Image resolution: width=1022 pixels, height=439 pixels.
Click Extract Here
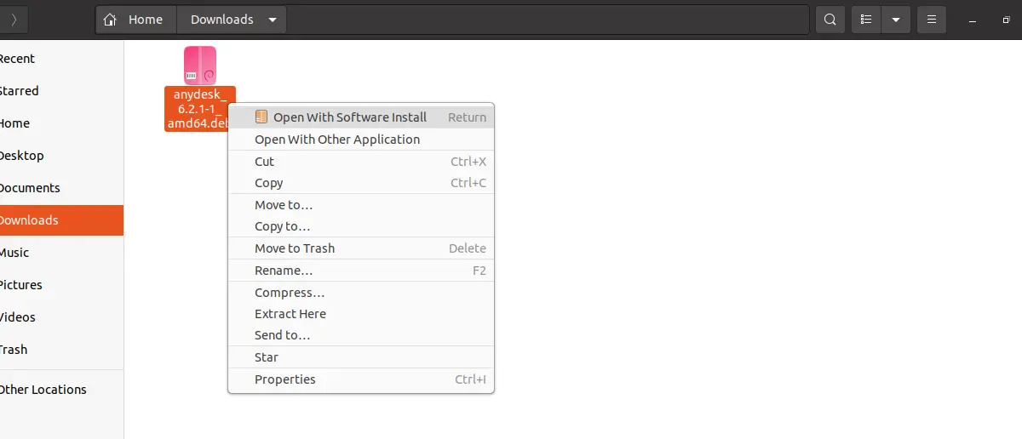click(361, 314)
